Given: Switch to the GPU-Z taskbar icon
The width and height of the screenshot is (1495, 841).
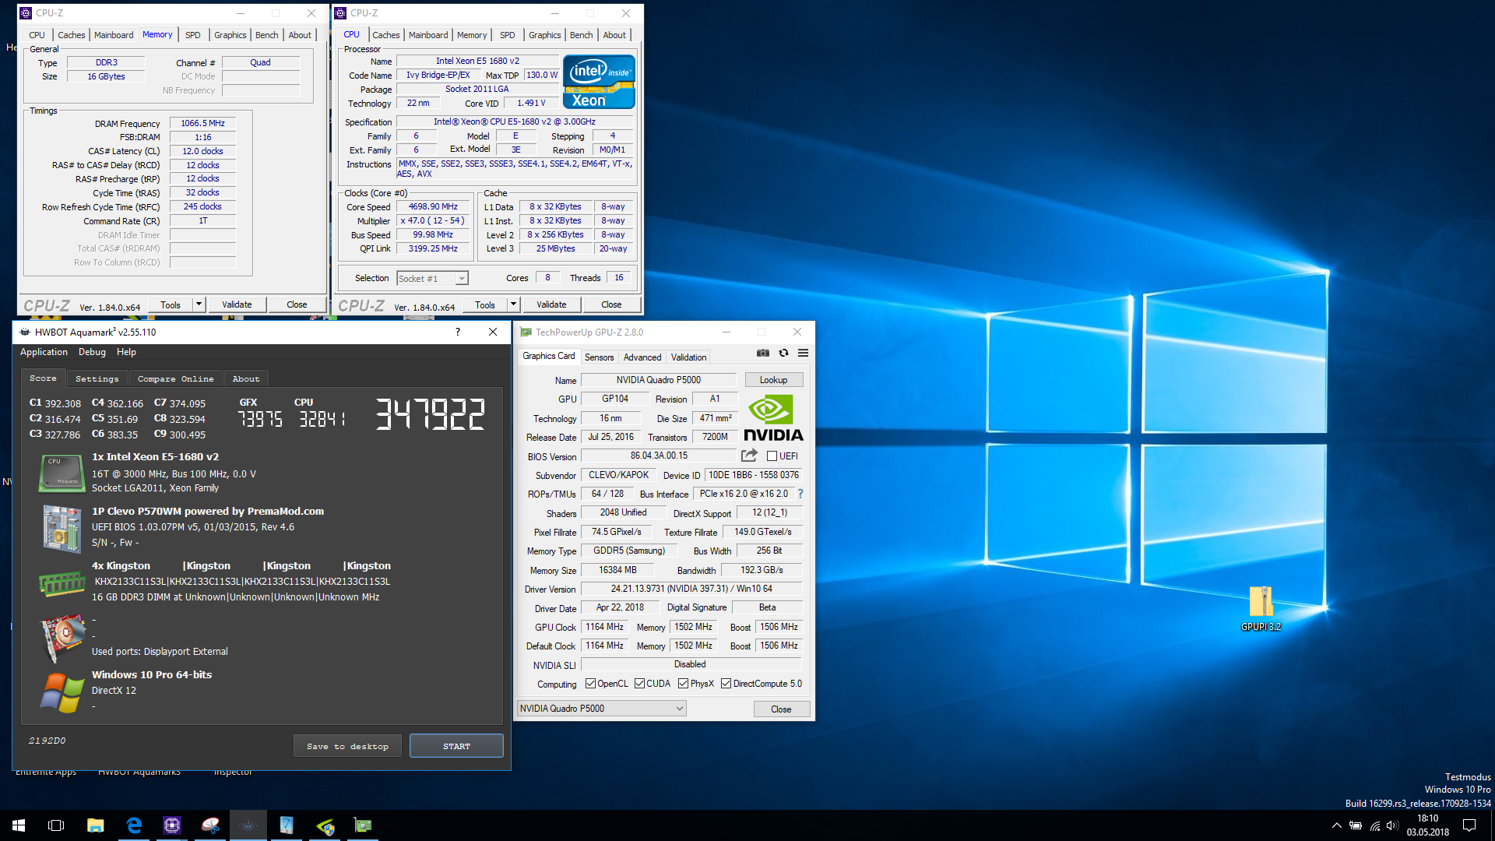Looking at the screenshot, I should (x=363, y=825).
